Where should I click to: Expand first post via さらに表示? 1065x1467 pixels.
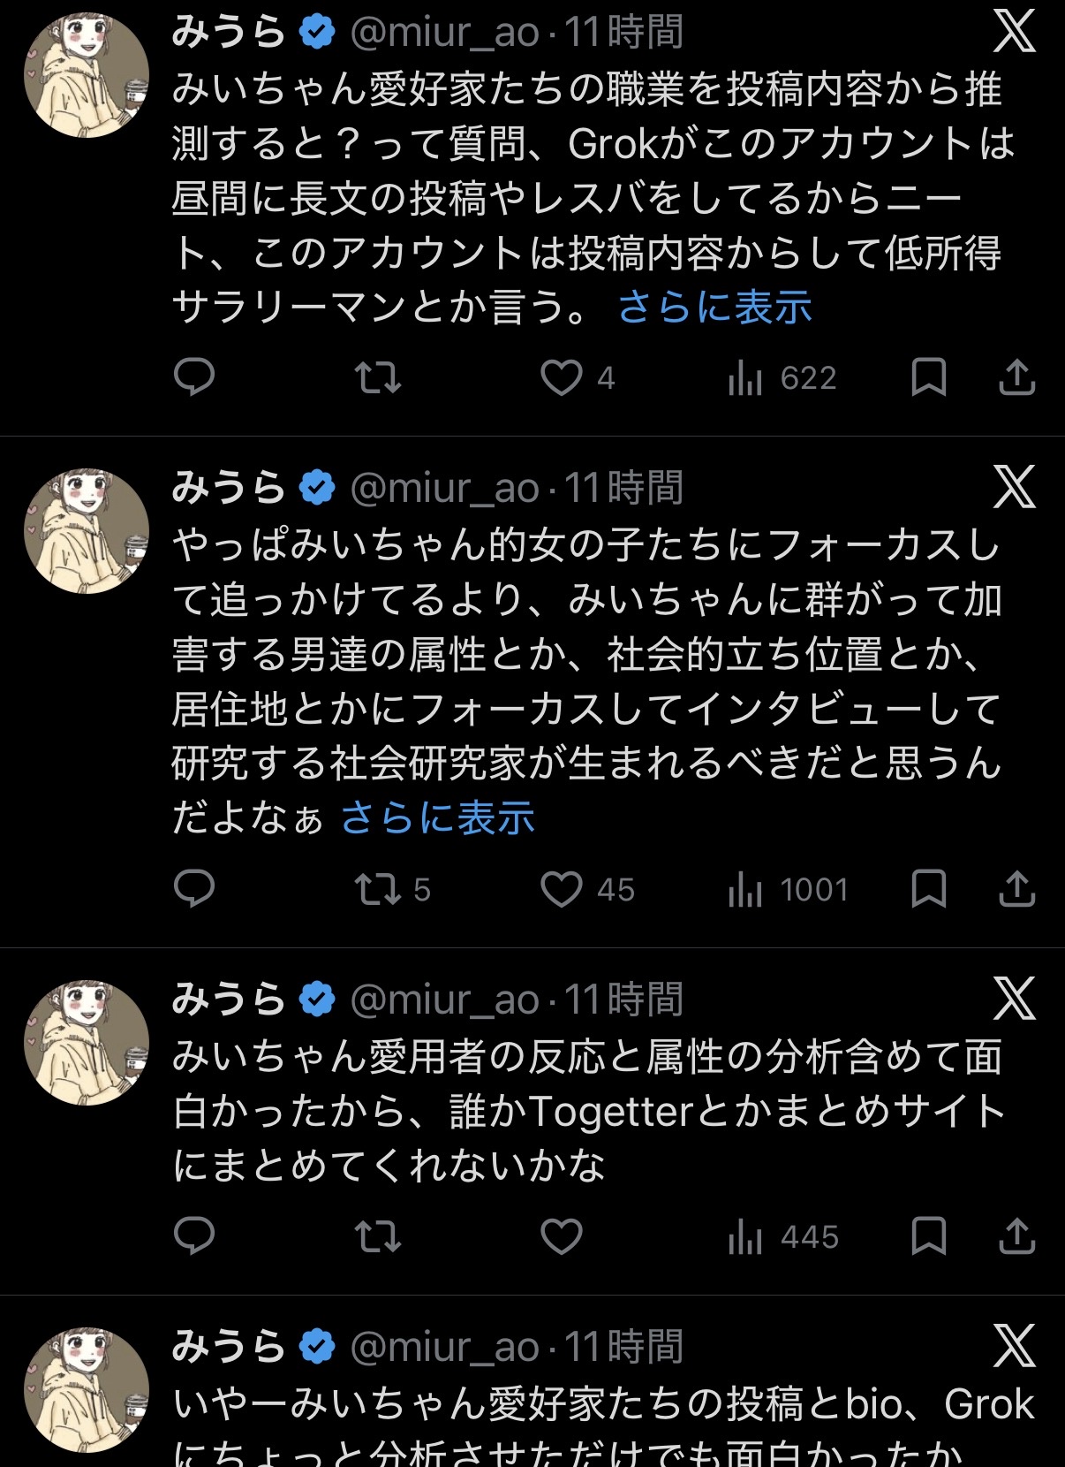click(x=714, y=308)
